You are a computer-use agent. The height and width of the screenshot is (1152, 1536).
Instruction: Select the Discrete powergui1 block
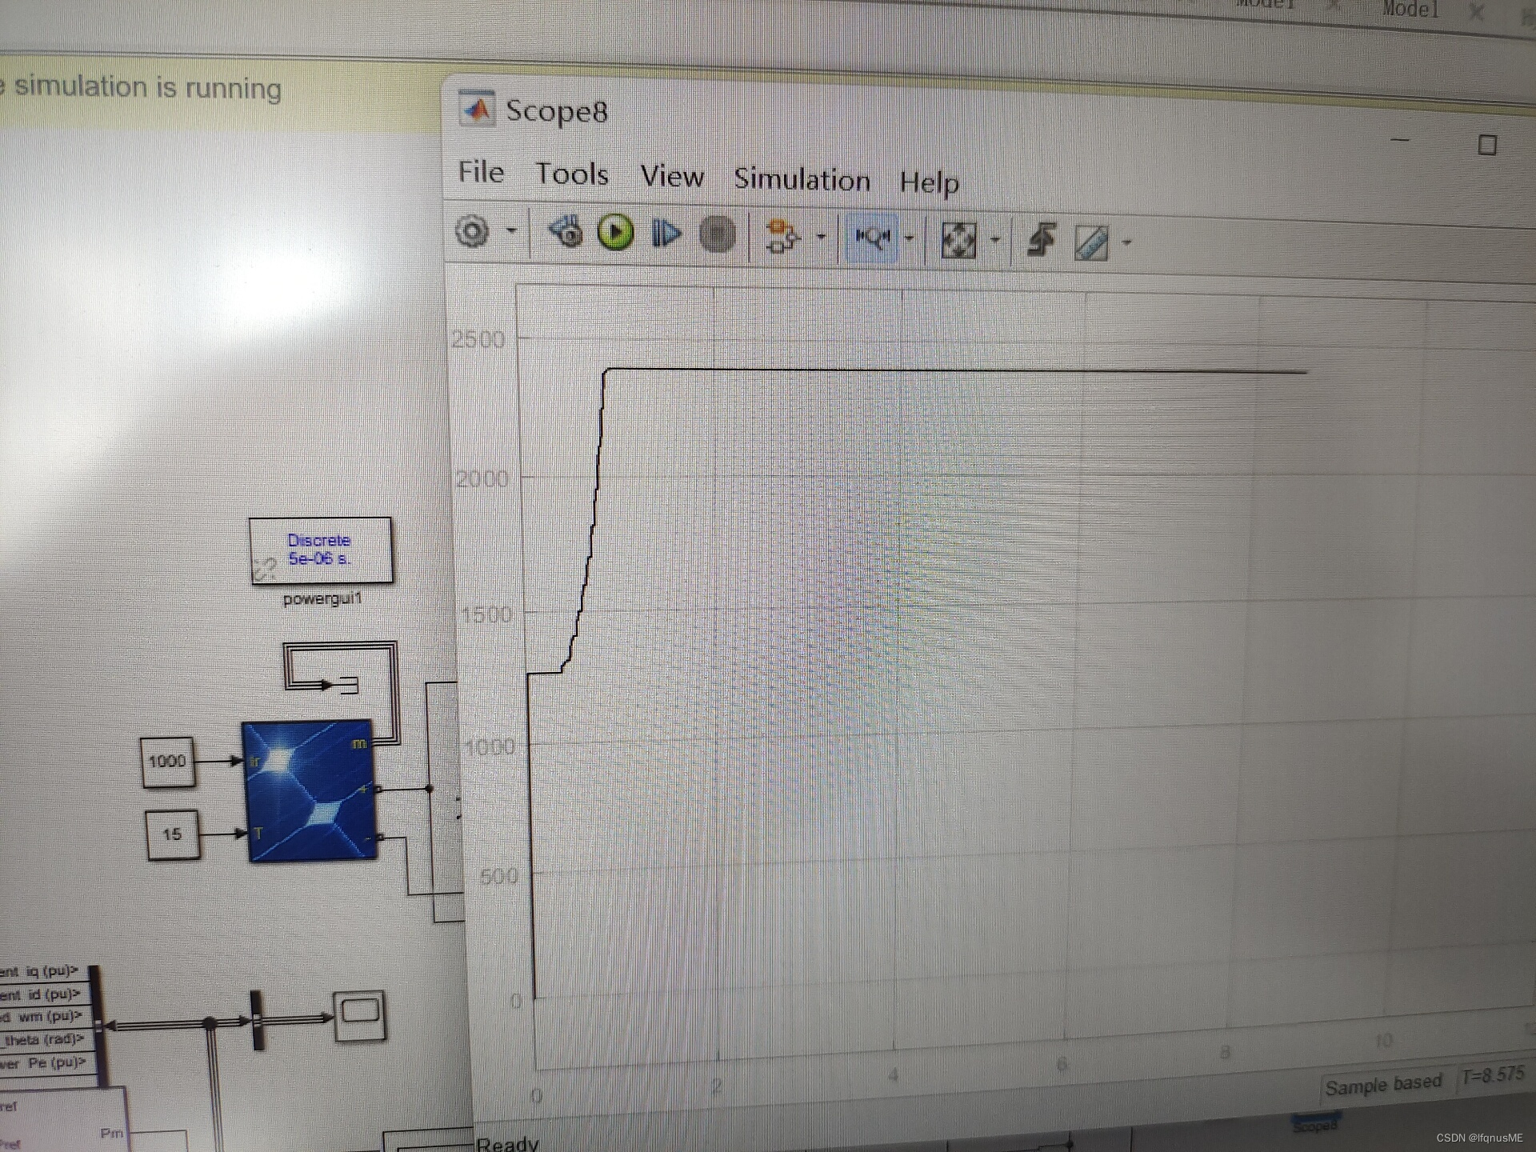(x=320, y=550)
